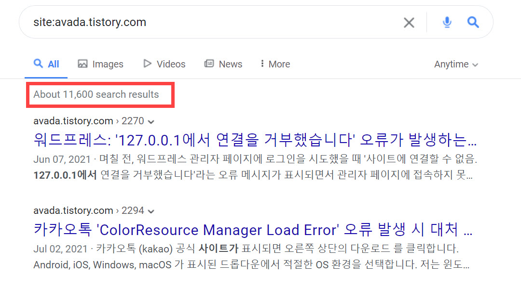This screenshot has width=521, height=289.
Task: Click the blue magnifying glass search icon
Action: pyautogui.click(x=473, y=22)
